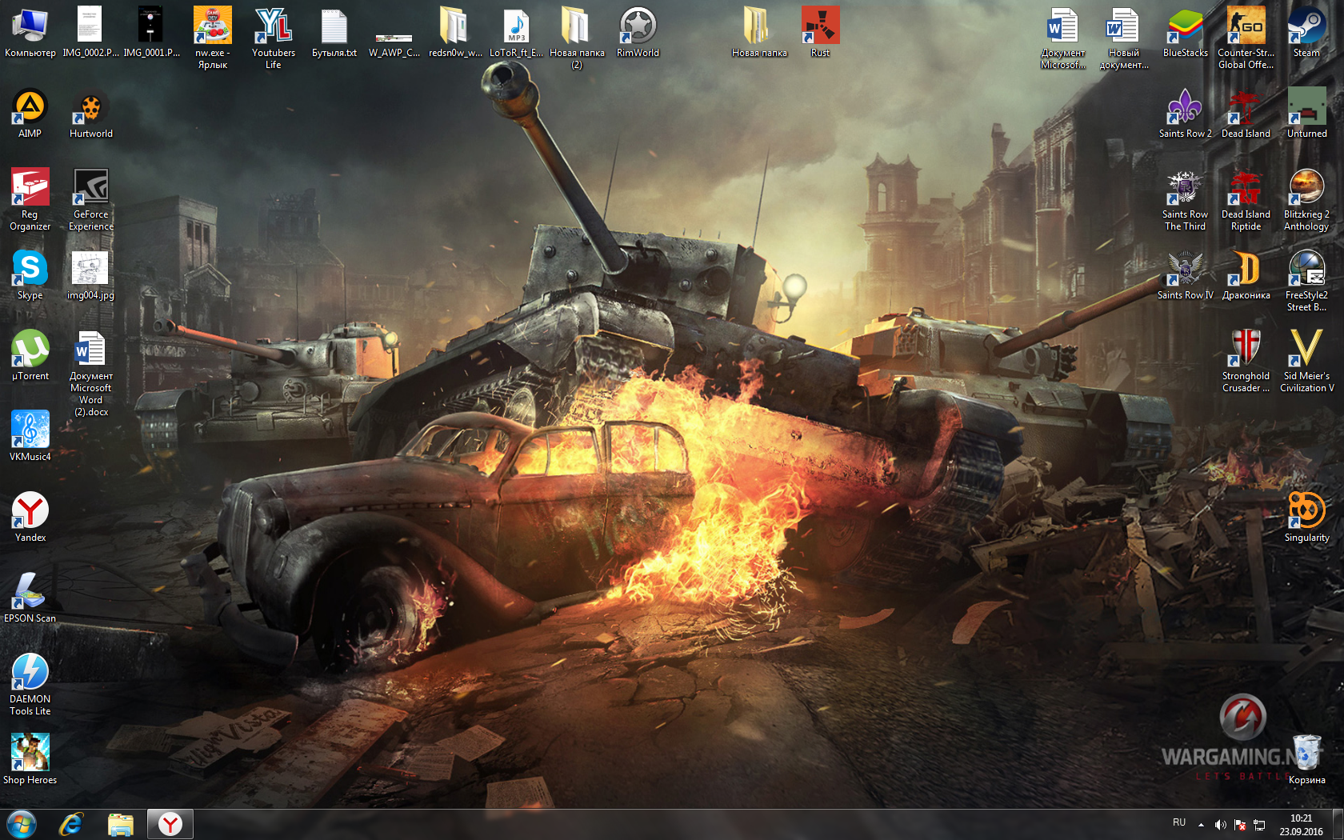Open Windows Explorer from the taskbar
The width and height of the screenshot is (1344, 840).
click(121, 824)
